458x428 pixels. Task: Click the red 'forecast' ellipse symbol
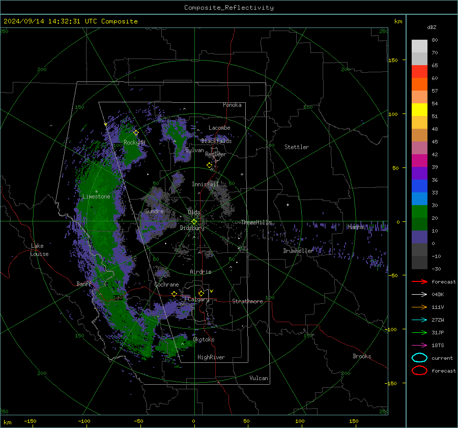419,370
